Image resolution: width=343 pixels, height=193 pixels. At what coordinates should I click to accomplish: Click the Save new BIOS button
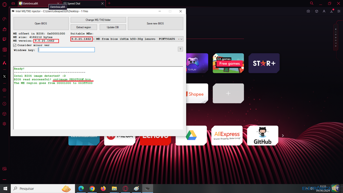(x=155, y=24)
